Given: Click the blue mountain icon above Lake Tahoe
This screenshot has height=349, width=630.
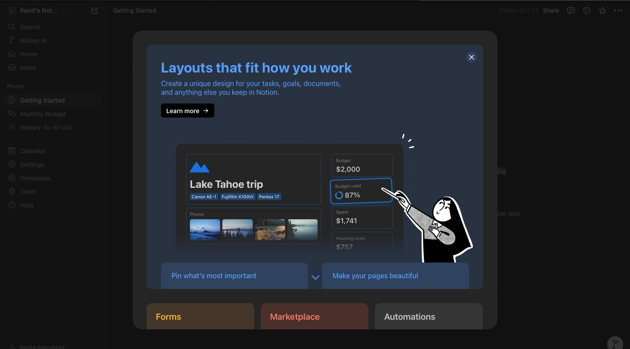Looking at the screenshot, I should coord(199,167).
